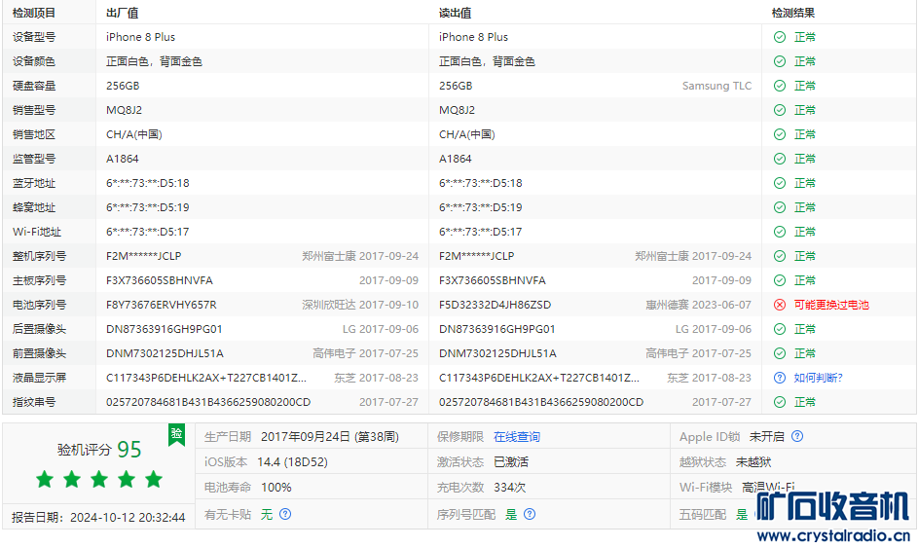Select factory fingerprint serial 025720784681B431...

[207, 402]
